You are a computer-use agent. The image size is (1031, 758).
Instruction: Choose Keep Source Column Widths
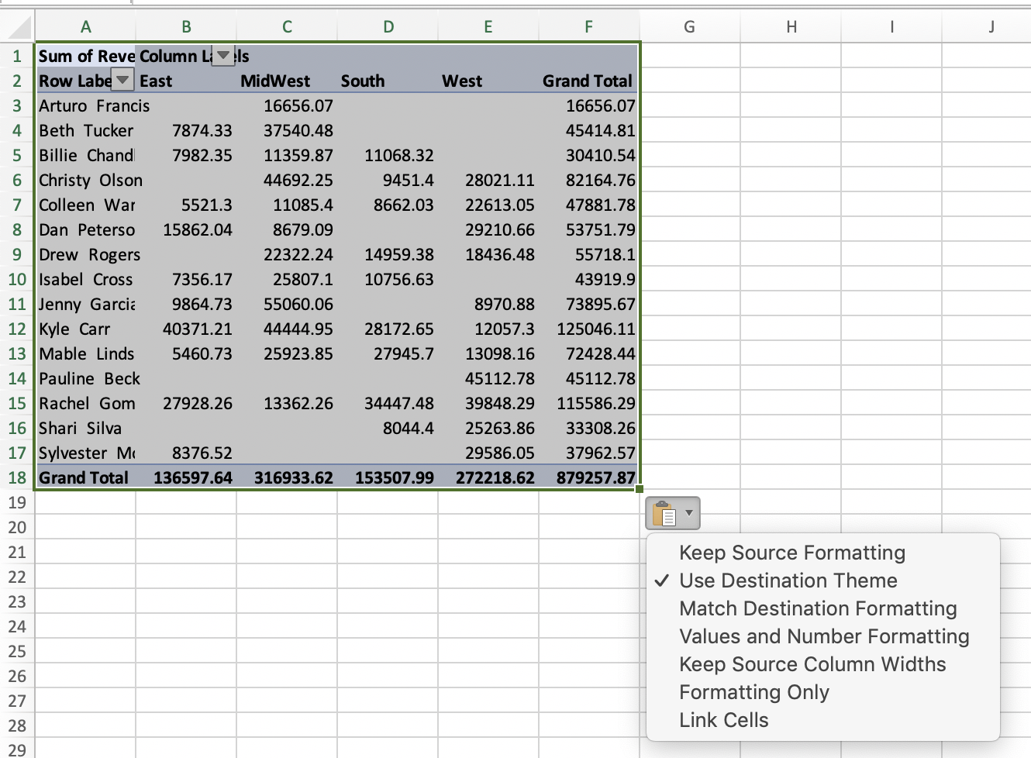812,664
